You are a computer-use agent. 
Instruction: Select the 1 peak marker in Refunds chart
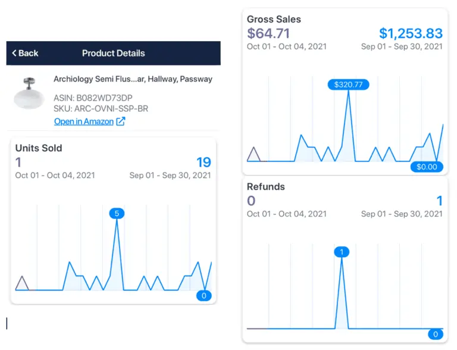pos(342,252)
